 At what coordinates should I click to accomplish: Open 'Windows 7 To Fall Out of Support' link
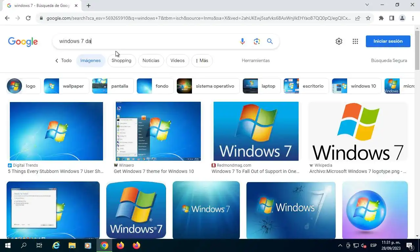tap(256, 171)
